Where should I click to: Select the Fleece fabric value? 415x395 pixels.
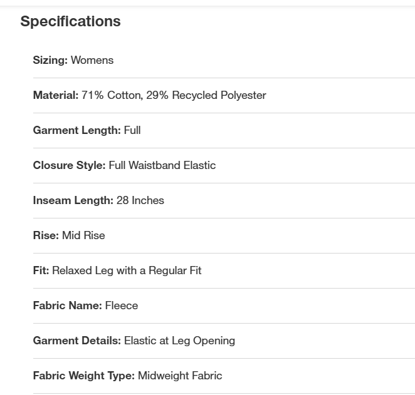(122, 305)
